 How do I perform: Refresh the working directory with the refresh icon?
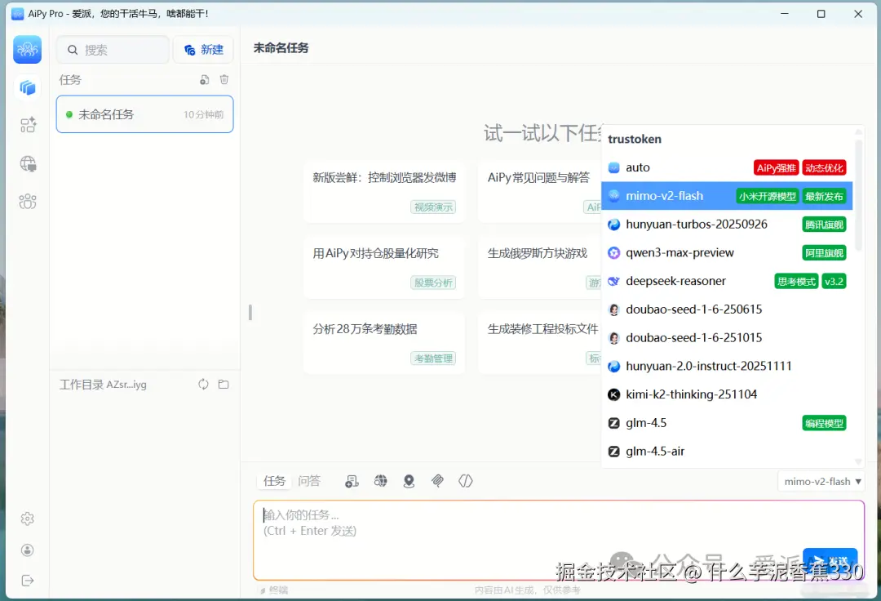pos(202,384)
